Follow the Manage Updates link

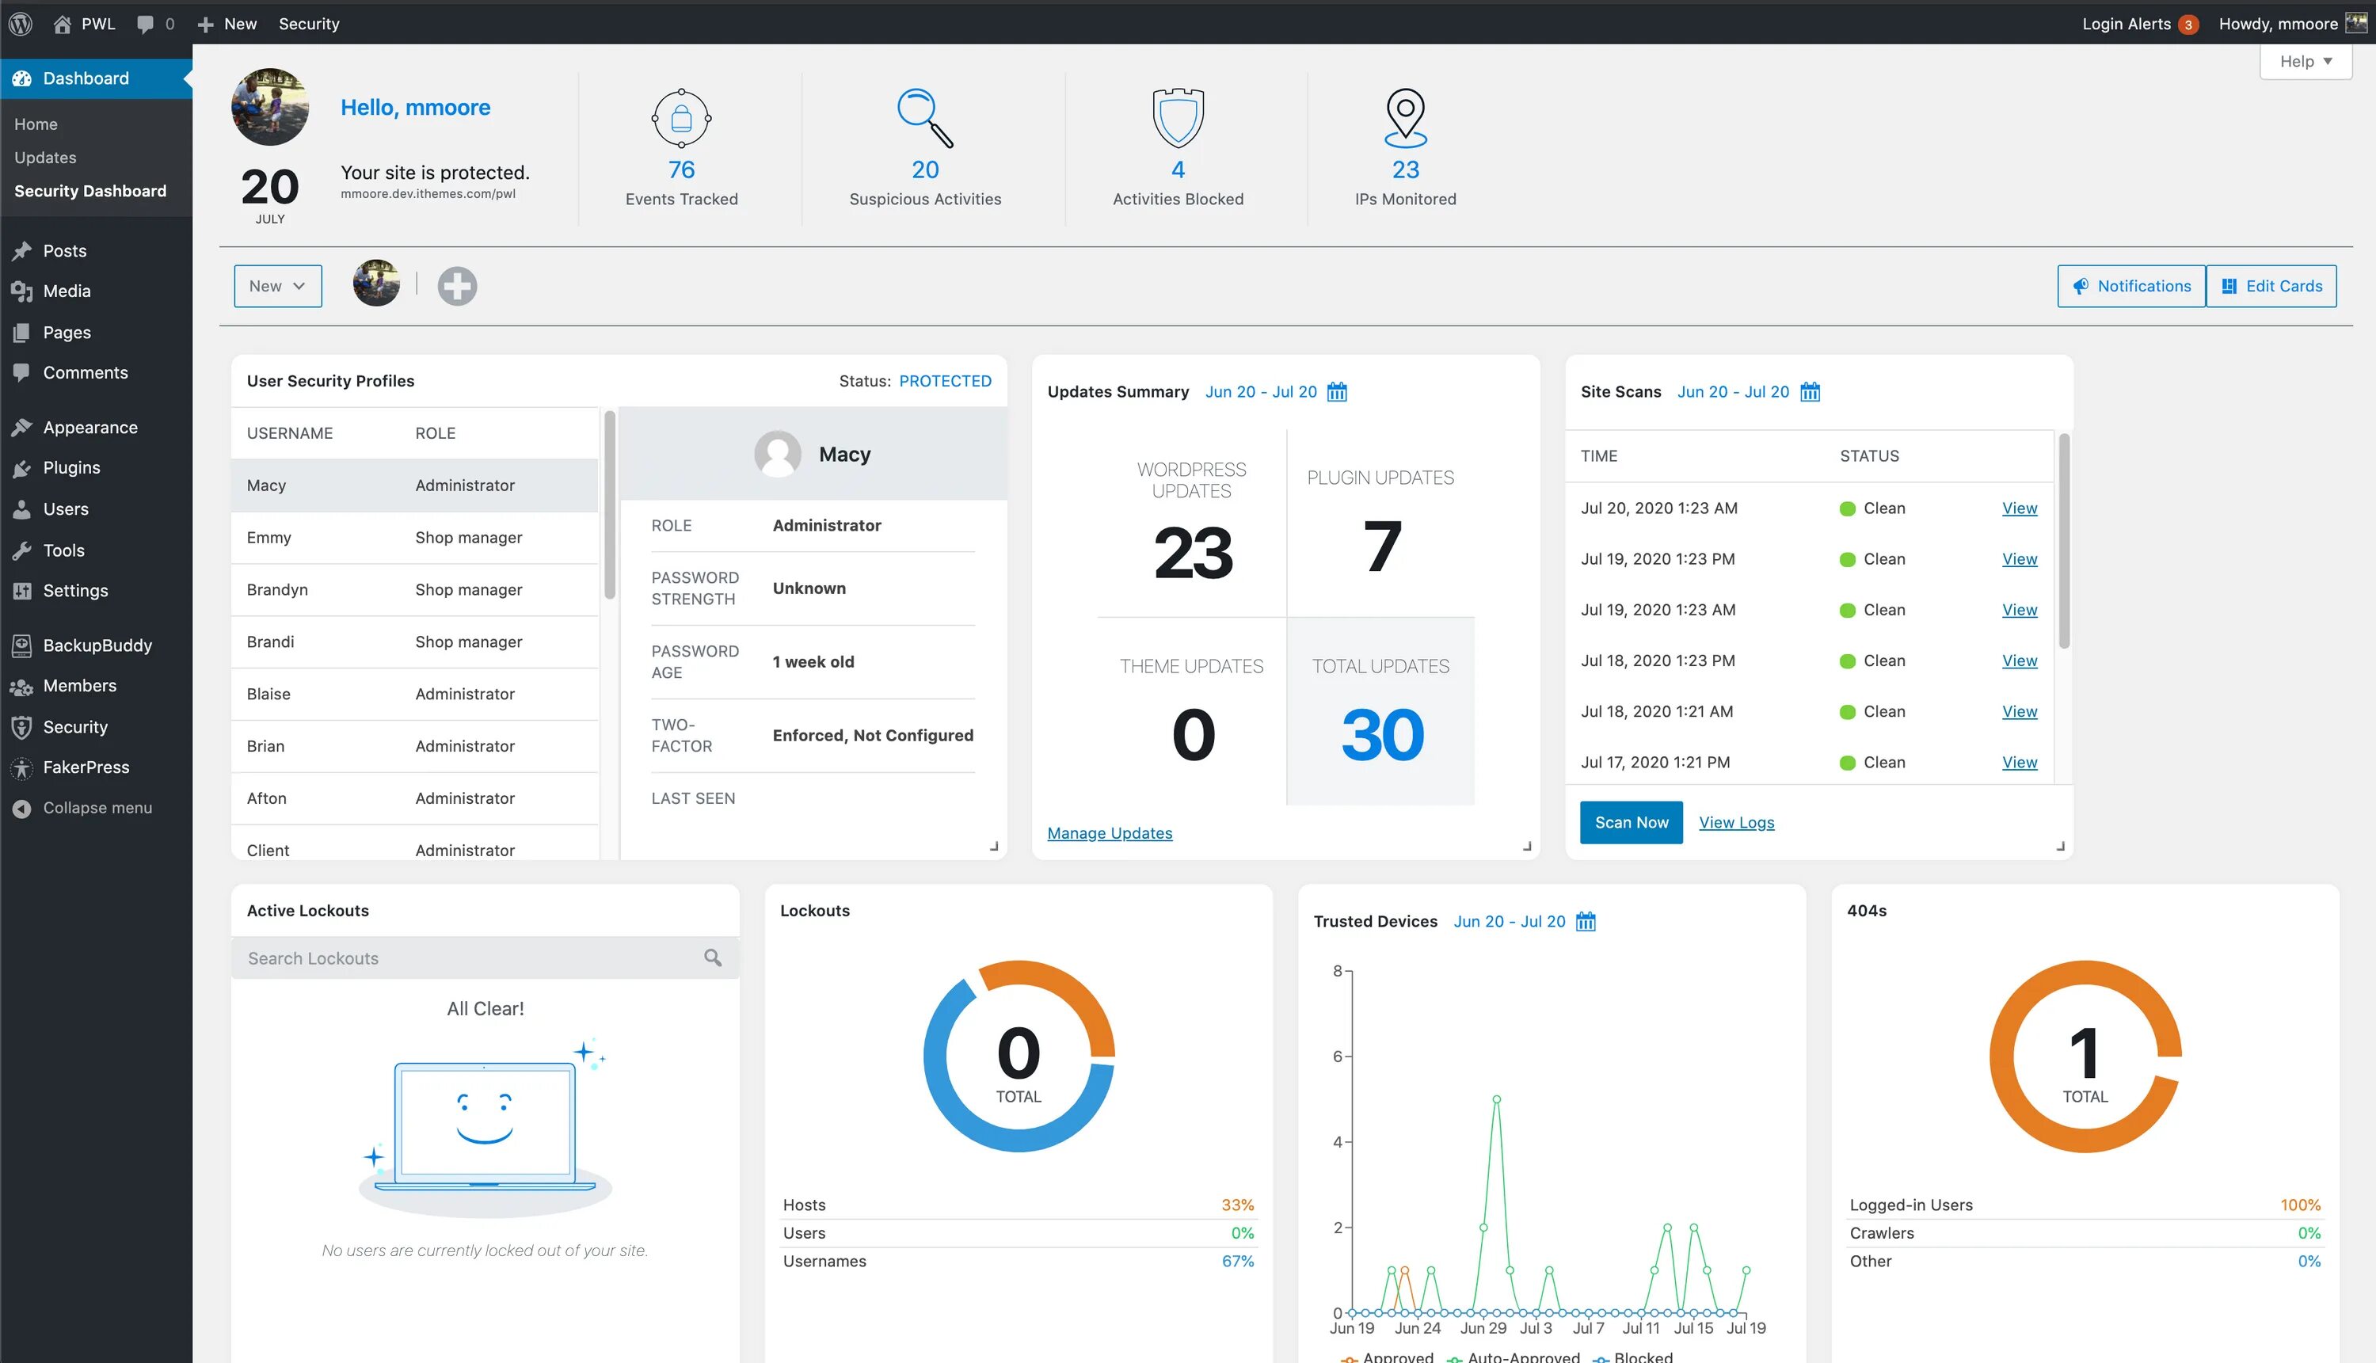(1110, 833)
